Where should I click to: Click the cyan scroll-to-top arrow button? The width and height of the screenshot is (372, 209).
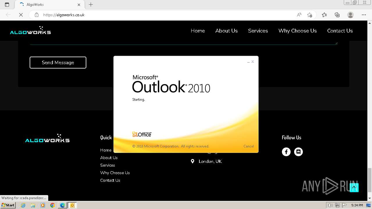pos(354,188)
